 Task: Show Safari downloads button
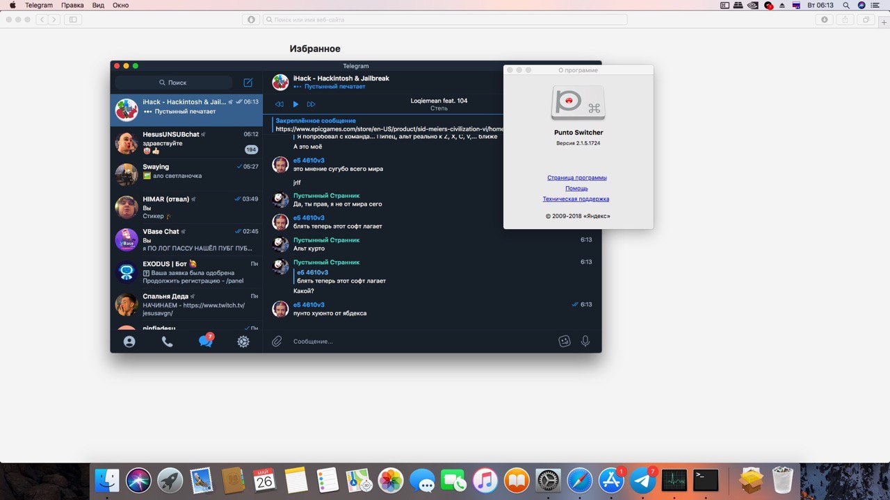825,19
